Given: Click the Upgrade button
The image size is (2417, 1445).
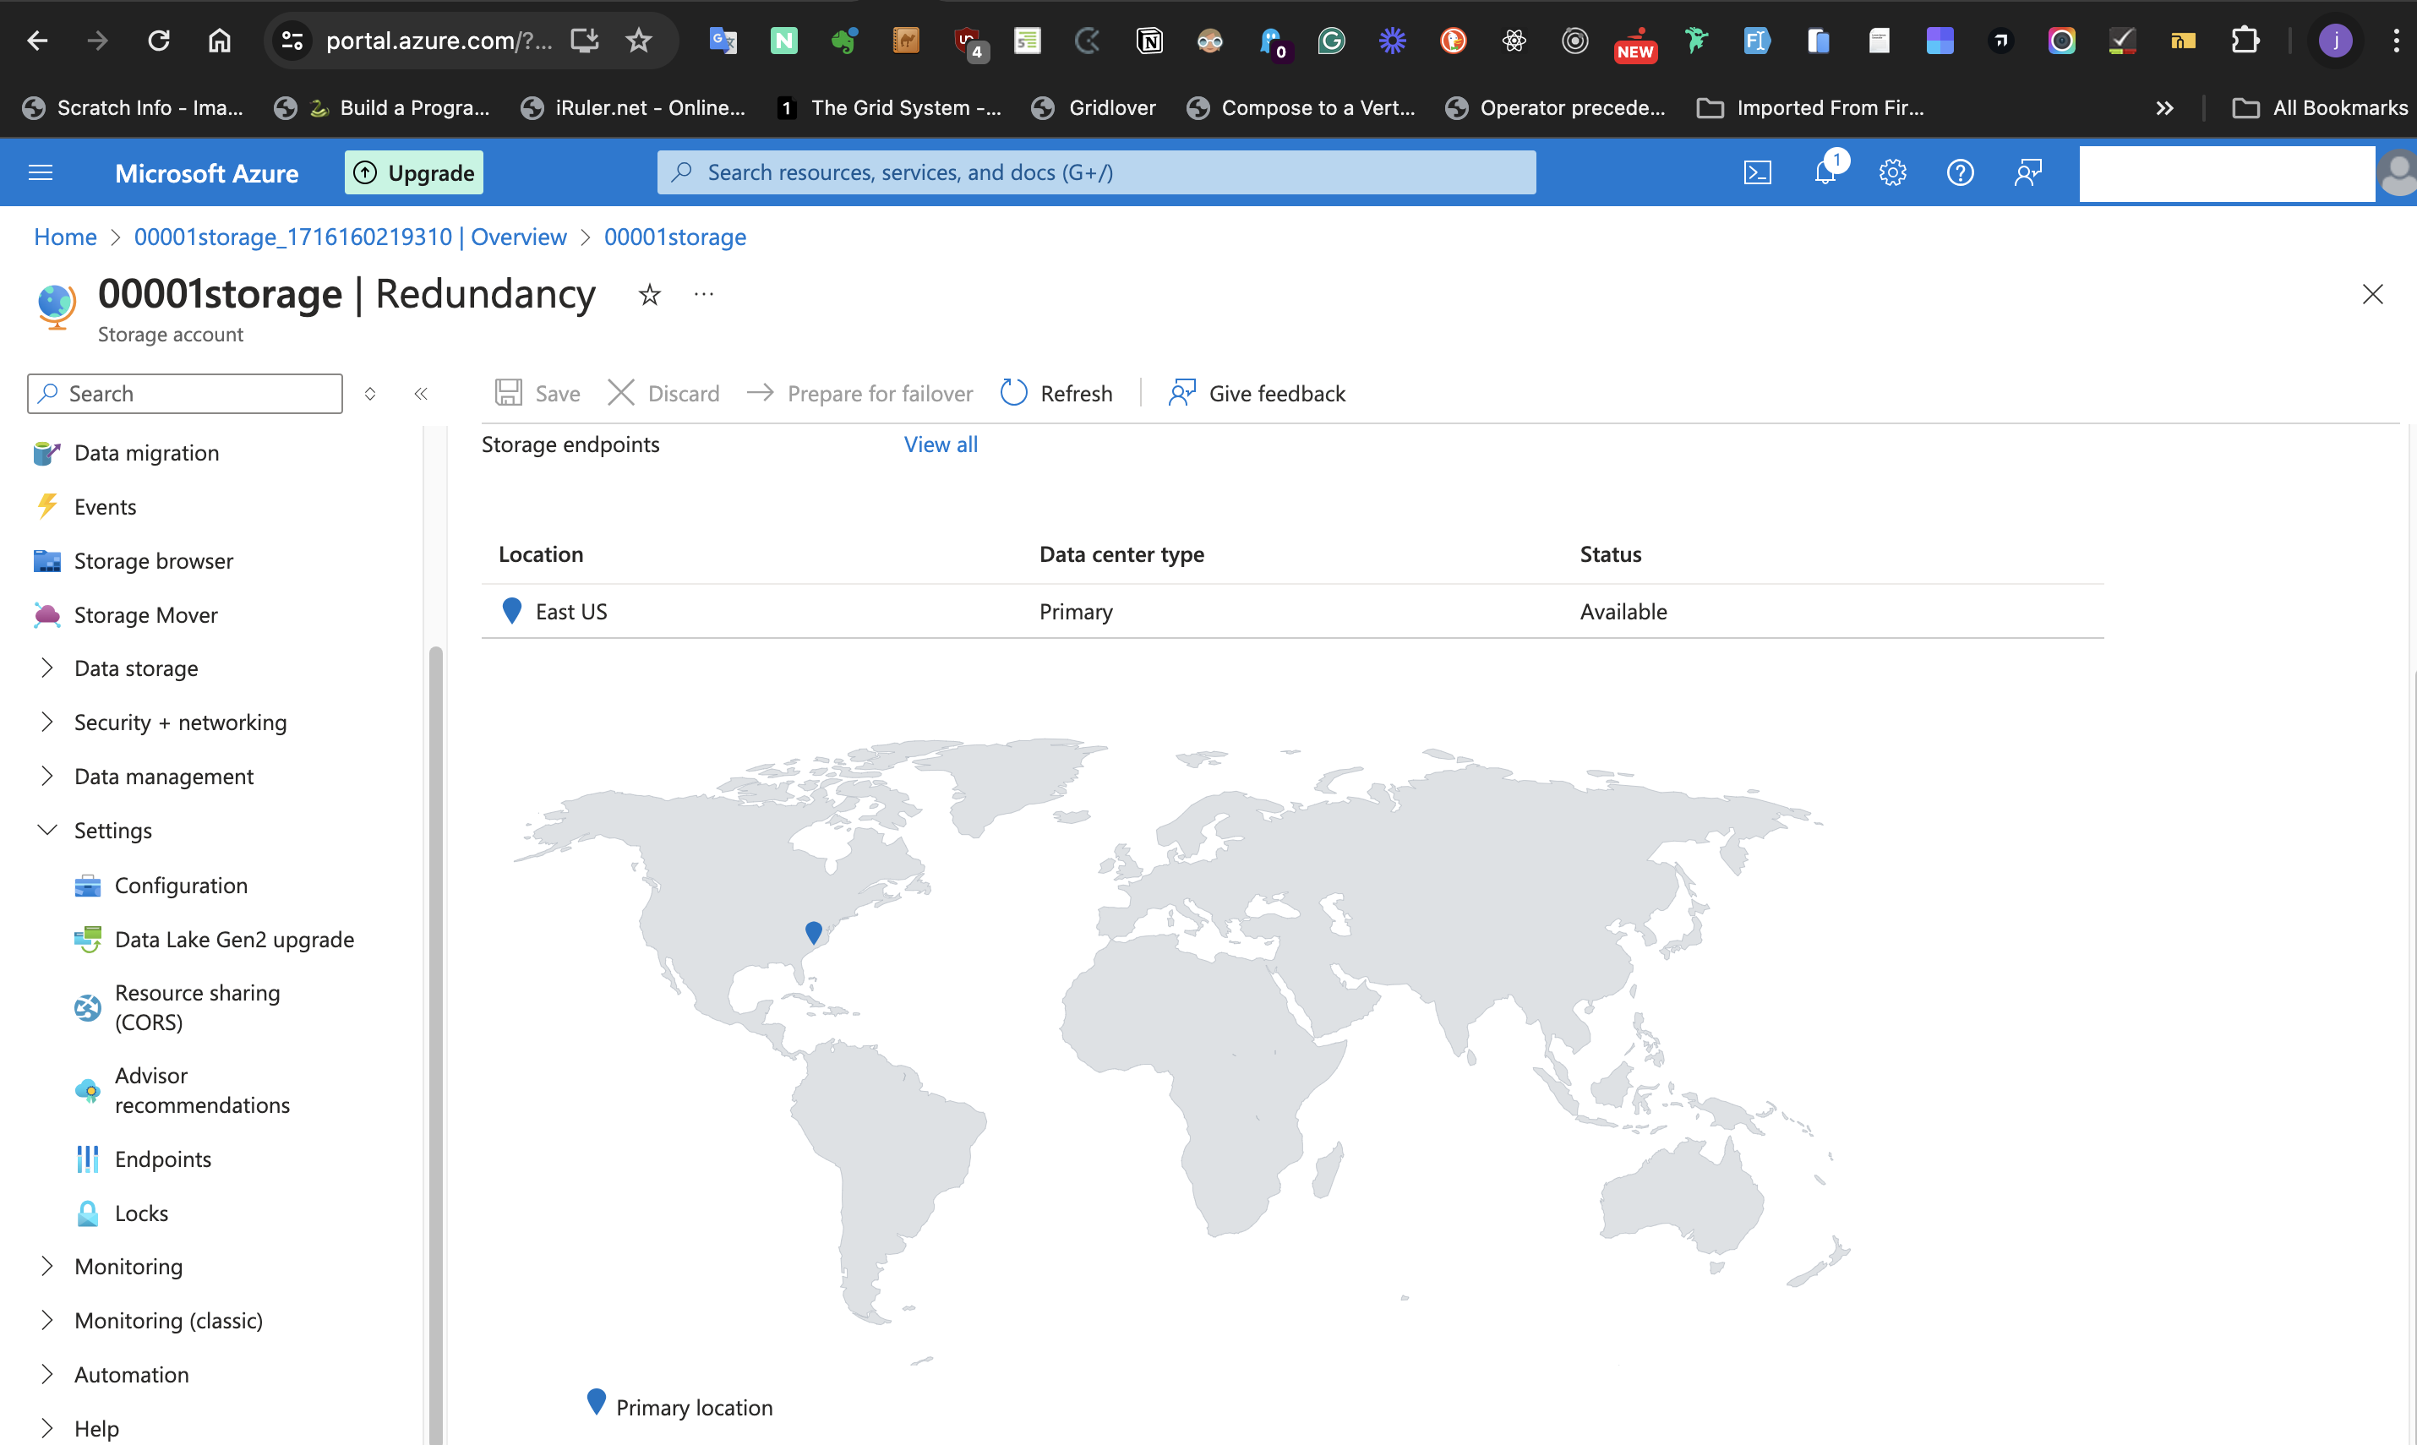Looking at the screenshot, I should (414, 172).
